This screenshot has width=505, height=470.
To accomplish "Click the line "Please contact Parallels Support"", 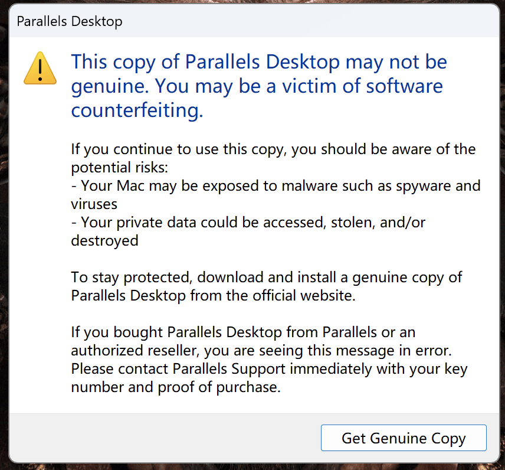I will coord(269,369).
